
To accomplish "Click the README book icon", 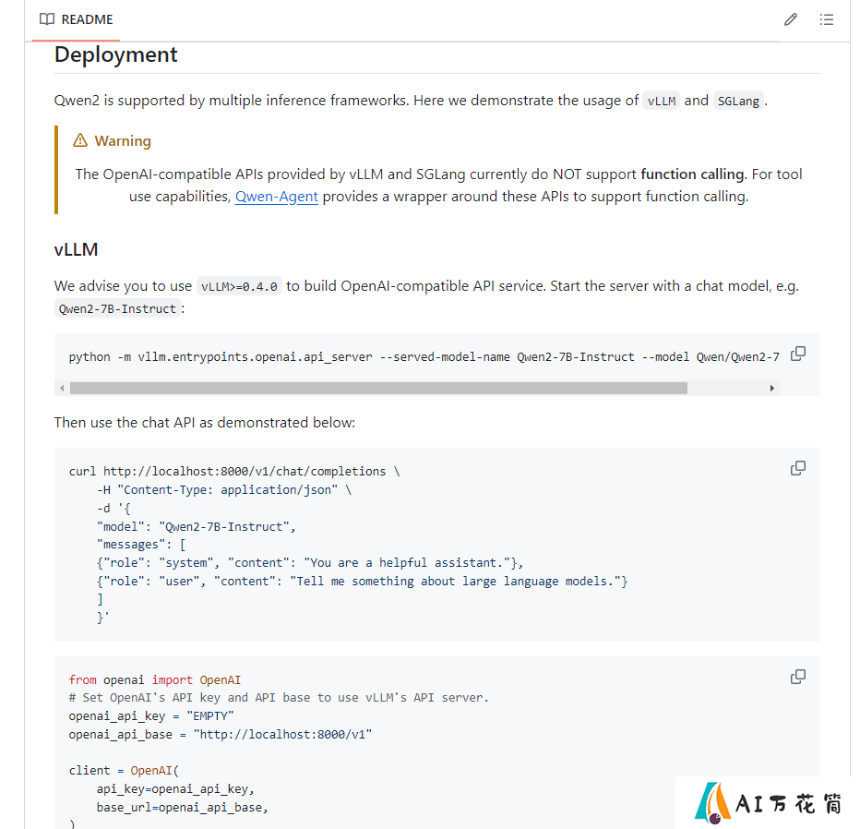I will 47,19.
